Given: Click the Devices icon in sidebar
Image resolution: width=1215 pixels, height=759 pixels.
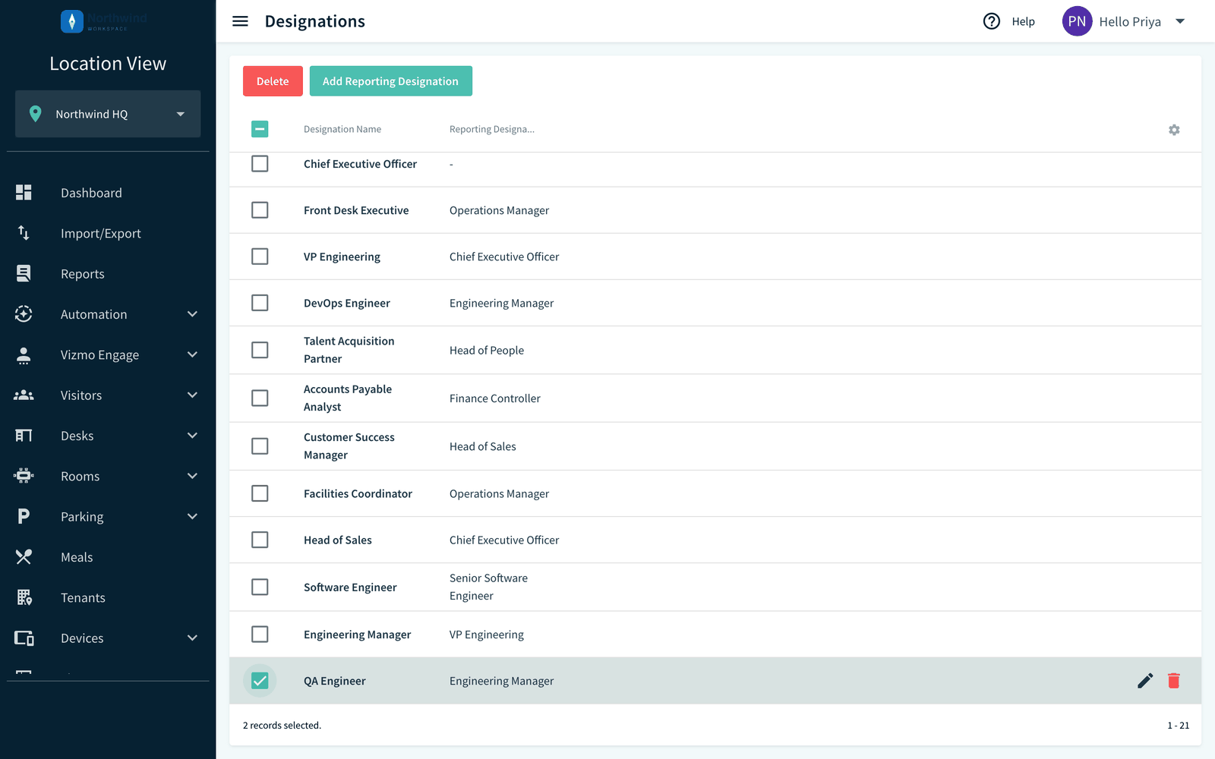Looking at the screenshot, I should (x=24, y=638).
